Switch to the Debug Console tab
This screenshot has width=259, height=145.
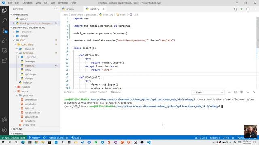pos(98,92)
